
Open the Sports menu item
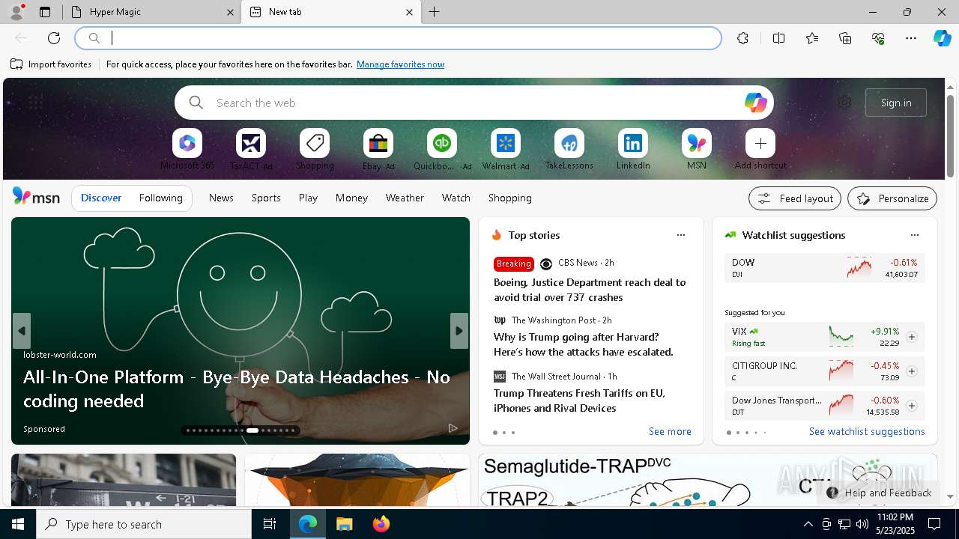point(266,198)
